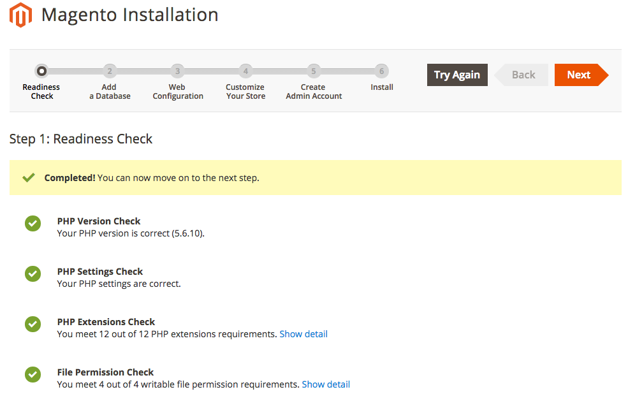
Task: Click the 'Step 1: Readiness Check' heading
Action: [x=81, y=139]
